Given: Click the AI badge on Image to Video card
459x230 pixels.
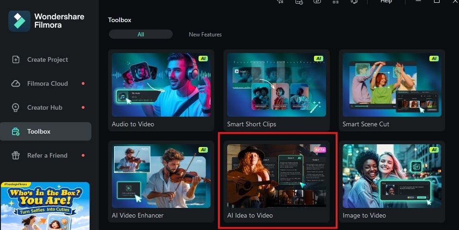Looking at the screenshot, I should 434,150.
